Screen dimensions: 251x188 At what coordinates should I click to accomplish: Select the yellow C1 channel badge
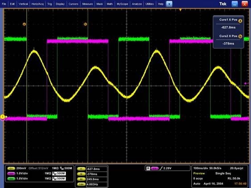click(x=11, y=168)
